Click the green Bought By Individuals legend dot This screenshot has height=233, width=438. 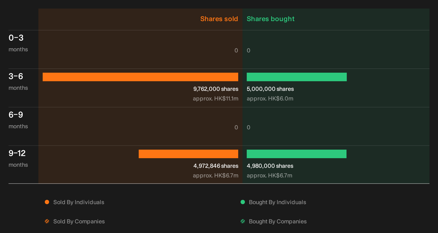coord(243,202)
